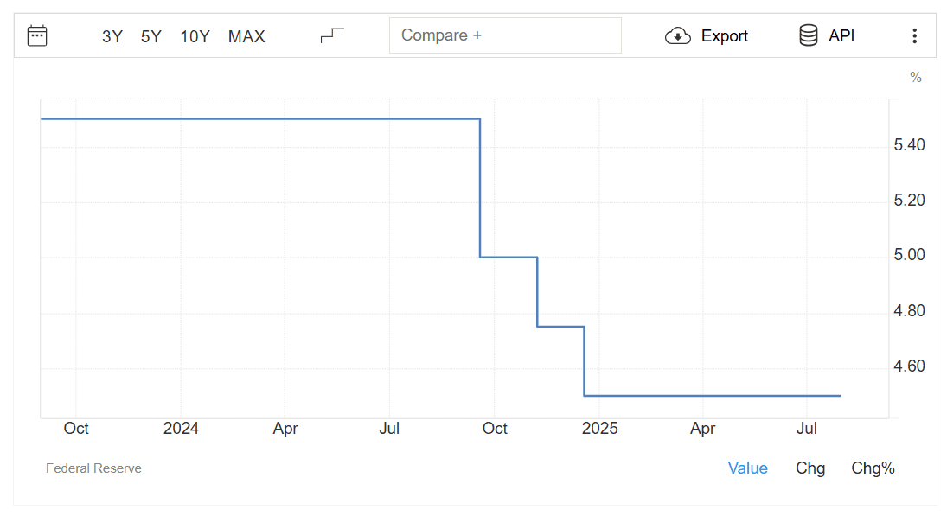Image resolution: width=947 pixels, height=516 pixels.
Task: Show the MAX time range
Action: coord(246,37)
